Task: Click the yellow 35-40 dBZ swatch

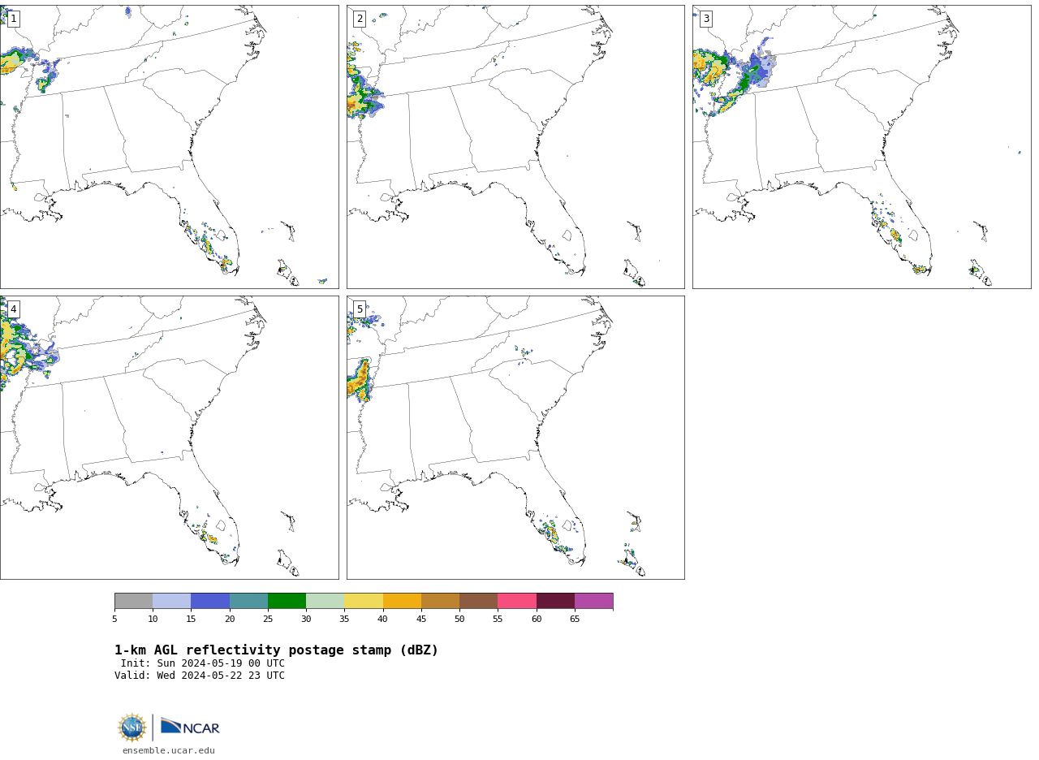Action: [364, 601]
